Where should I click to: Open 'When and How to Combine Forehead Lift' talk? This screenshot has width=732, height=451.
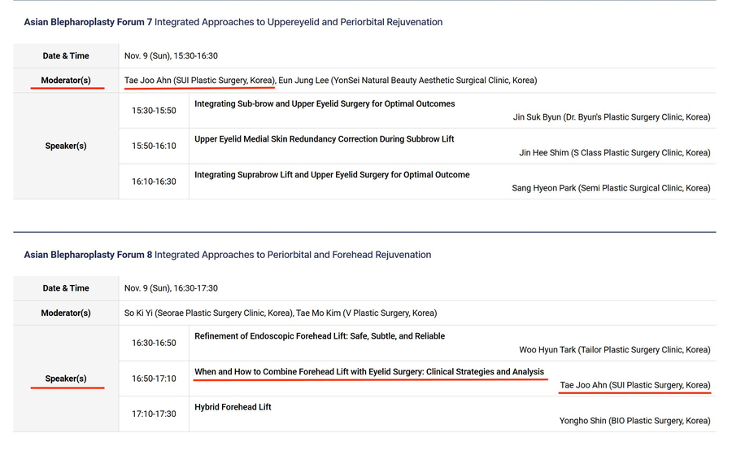click(x=369, y=372)
